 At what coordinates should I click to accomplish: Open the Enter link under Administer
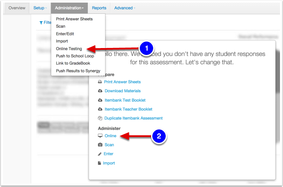(108, 154)
